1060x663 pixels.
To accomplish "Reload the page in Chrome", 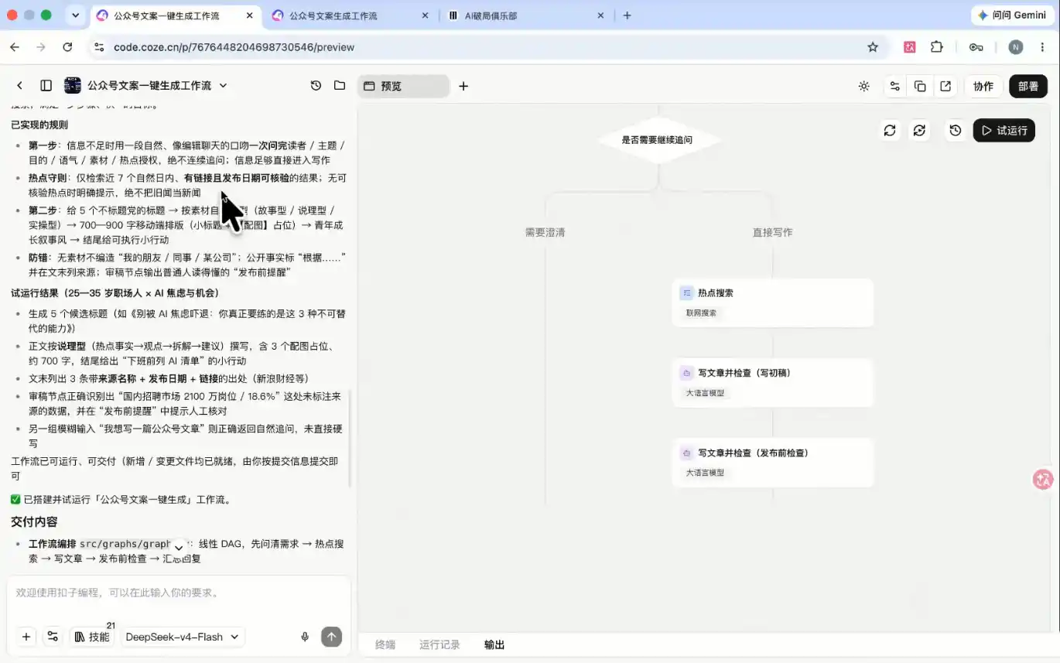I will pyautogui.click(x=67, y=47).
